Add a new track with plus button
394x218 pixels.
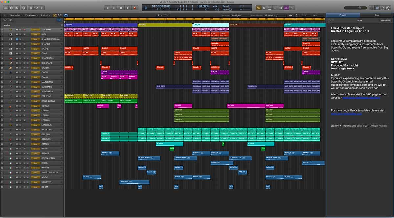pyautogui.click(x=5, y=20)
